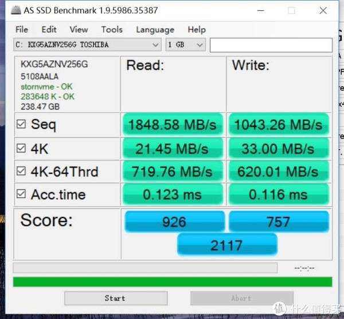Image resolution: width=344 pixels, height=319 pixels.
Task: Click the green progress bar
Action: click(x=173, y=282)
